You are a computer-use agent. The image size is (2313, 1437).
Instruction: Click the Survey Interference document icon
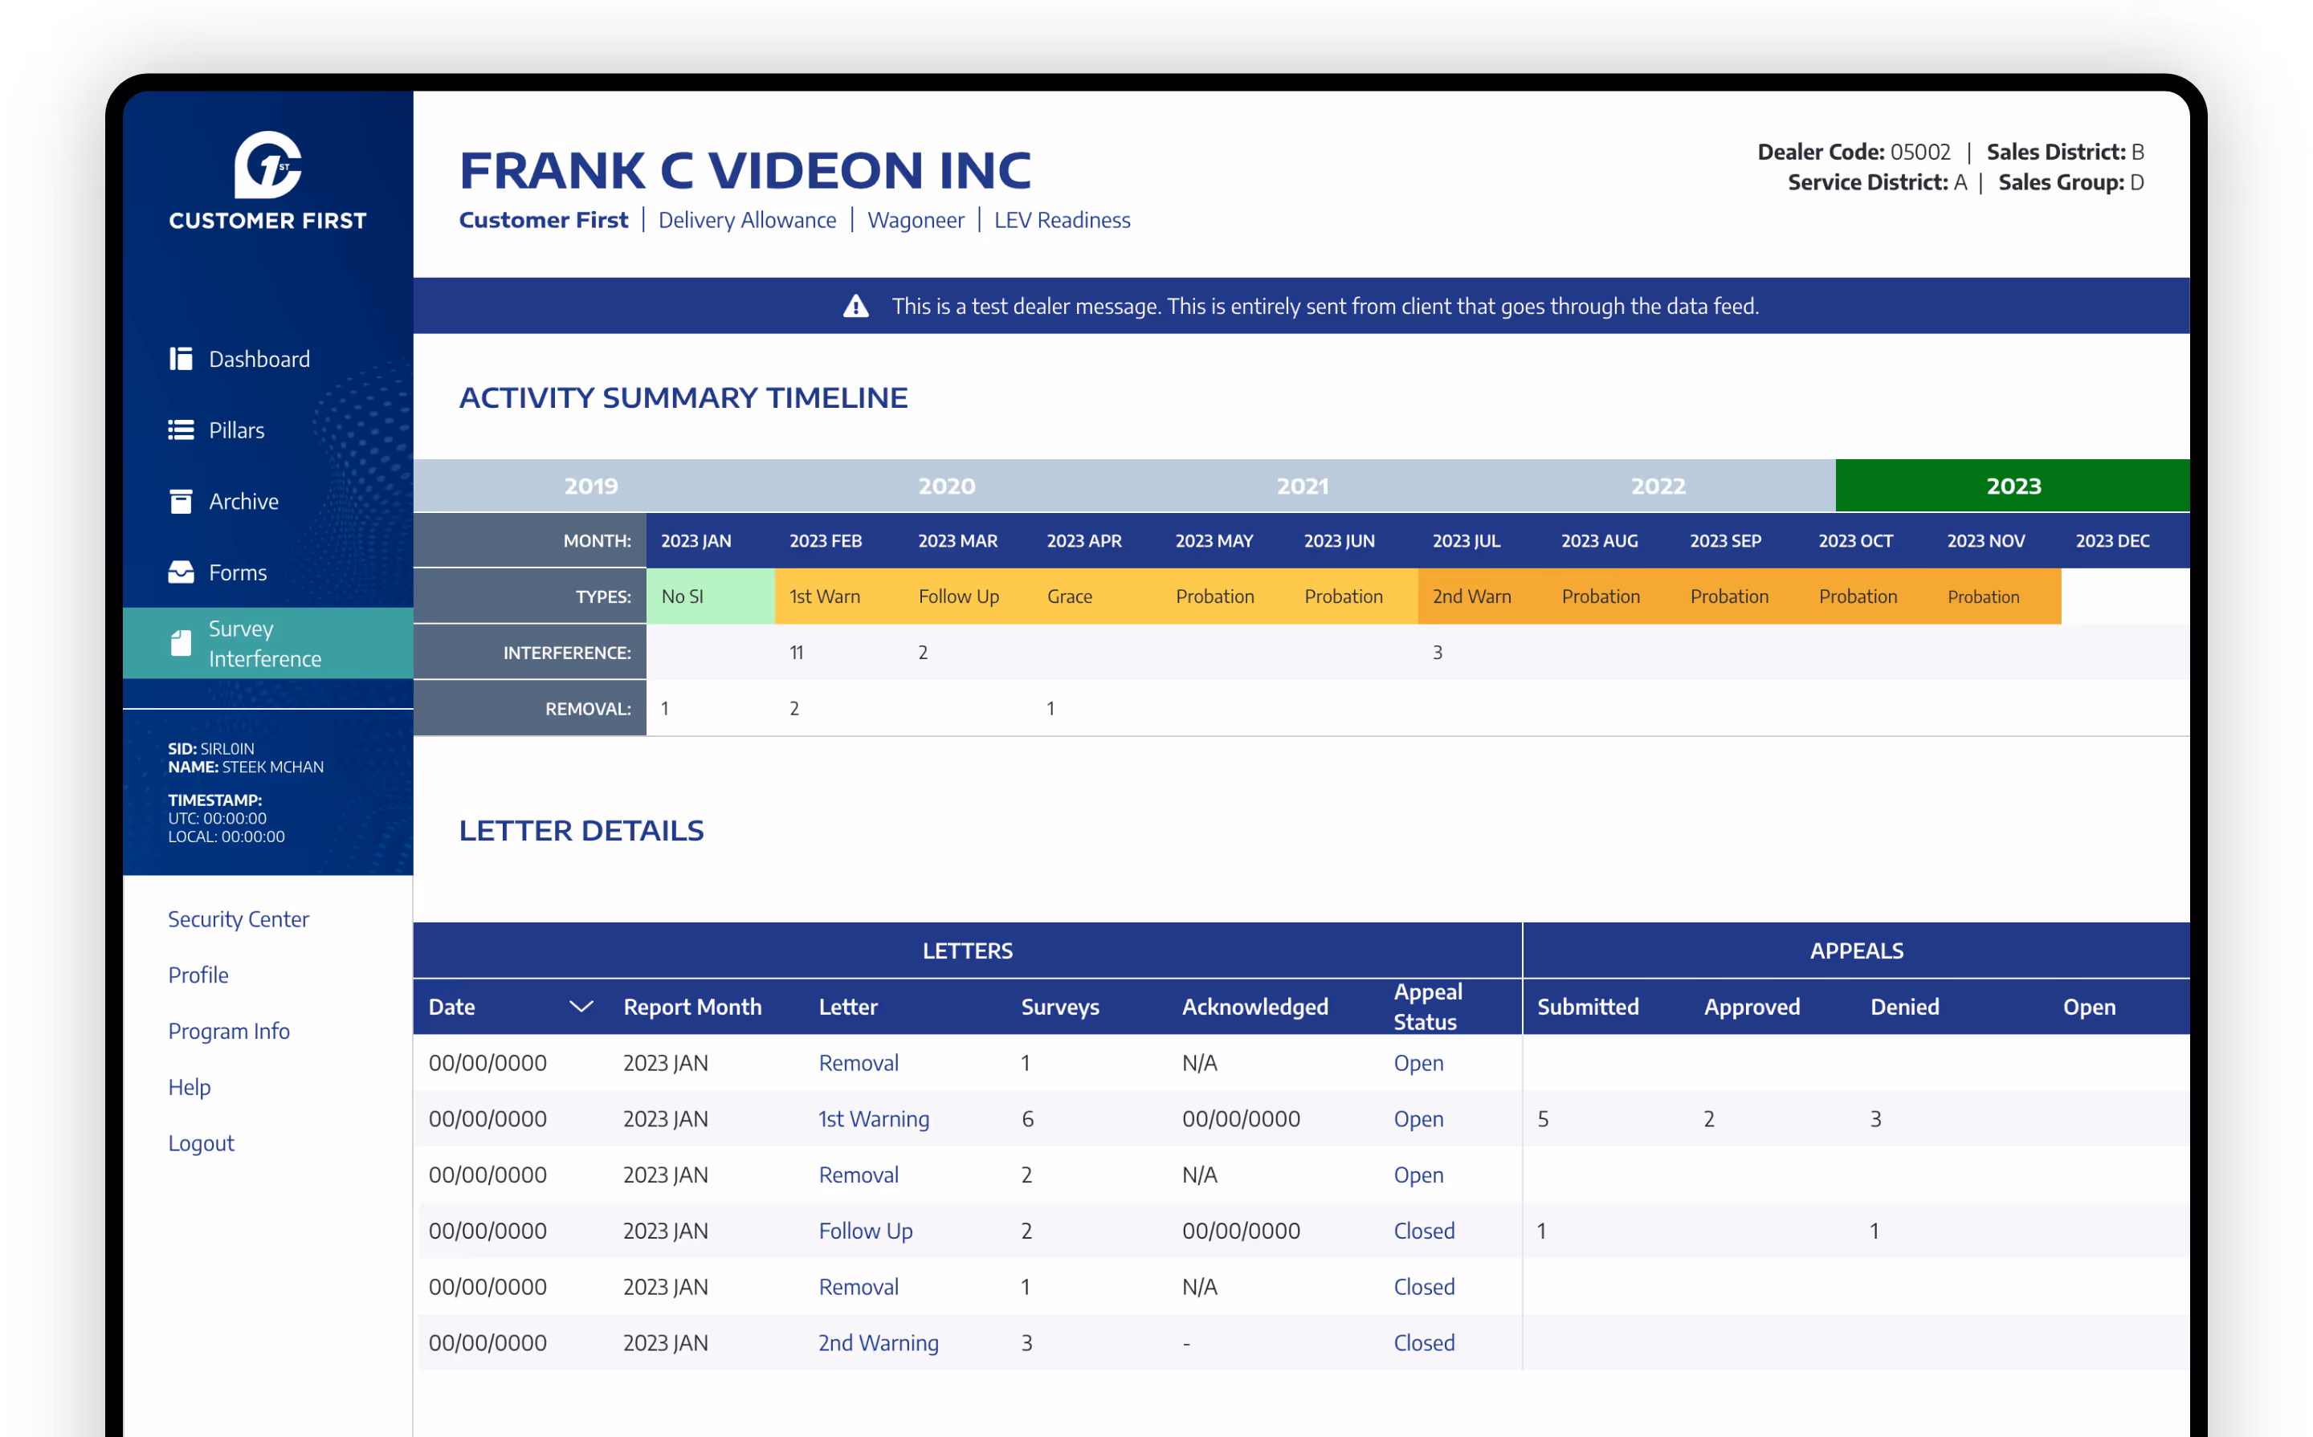point(181,643)
